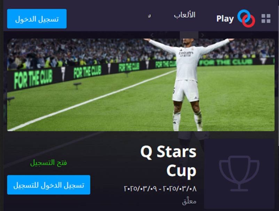Open the Q Stars Cup tournament title
This screenshot has height=211, width=279.
[x=169, y=161]
